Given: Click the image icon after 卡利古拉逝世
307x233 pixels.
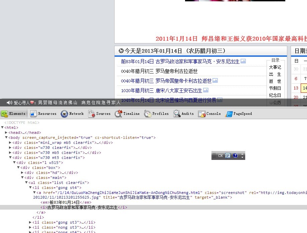Looking at the screenshot, I should 215,80.
